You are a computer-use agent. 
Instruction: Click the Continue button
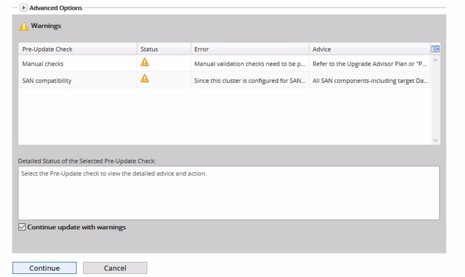[45, 268]
